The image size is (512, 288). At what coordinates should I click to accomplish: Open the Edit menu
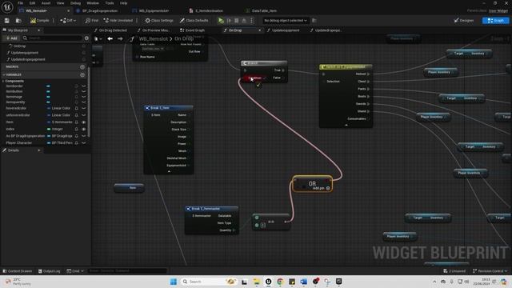tap(32, 3)
